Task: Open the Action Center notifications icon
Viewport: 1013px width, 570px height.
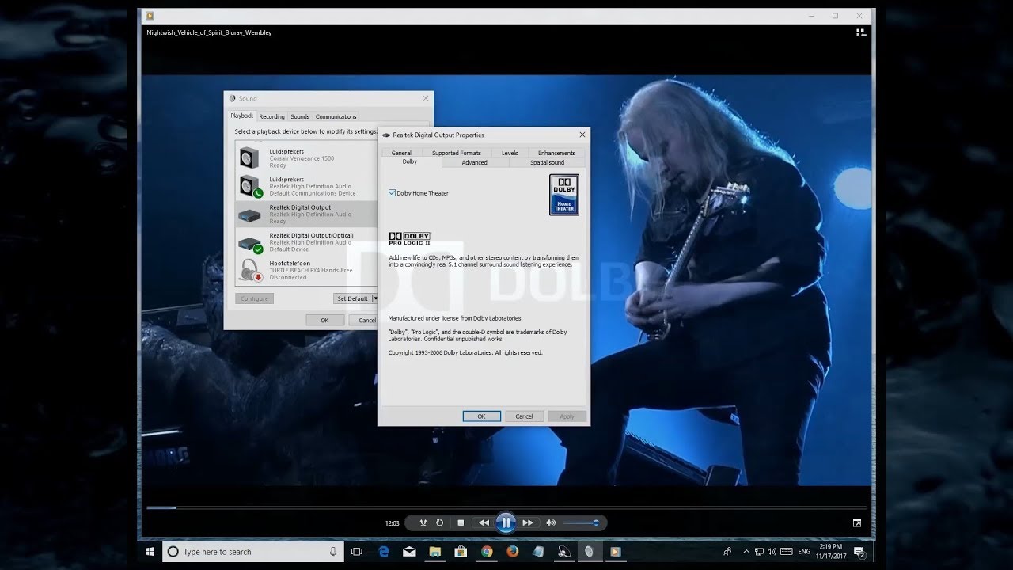Action: [859, 552]
